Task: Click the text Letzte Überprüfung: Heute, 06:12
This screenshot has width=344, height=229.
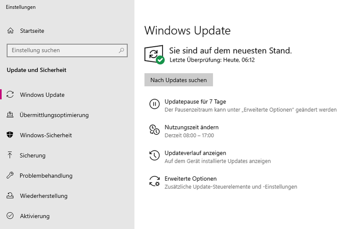Action: tap(212, 60)
